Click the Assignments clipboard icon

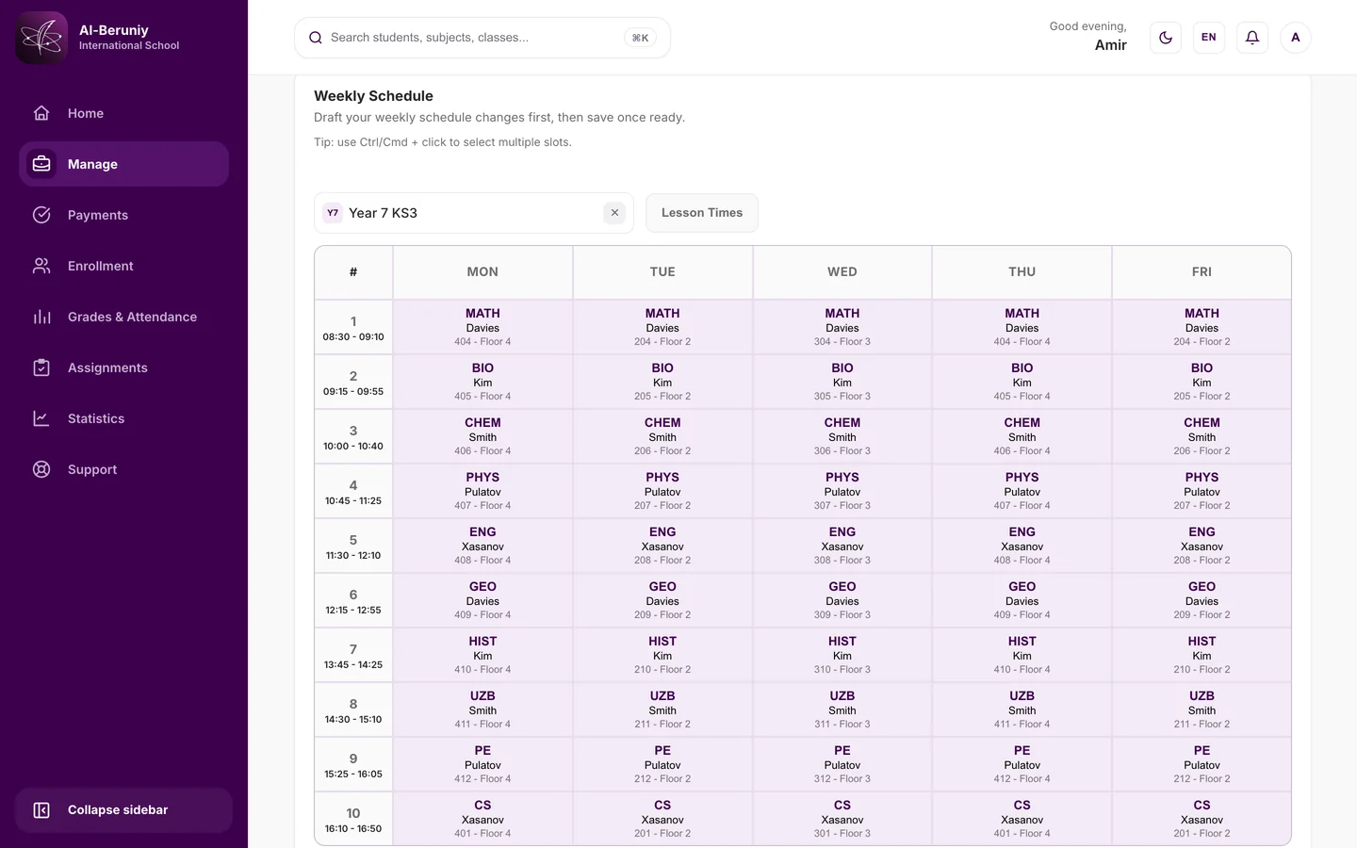(41, 367)
